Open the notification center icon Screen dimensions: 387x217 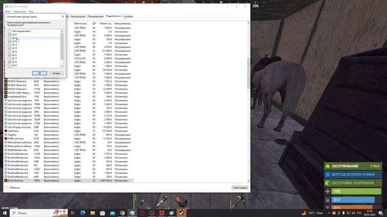[380, 213]
